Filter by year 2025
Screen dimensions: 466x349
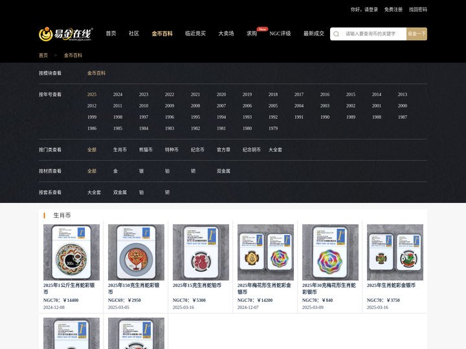(92, 94)
